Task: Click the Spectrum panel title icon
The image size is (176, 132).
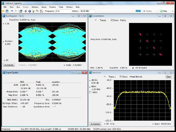Action: [90, 73]
